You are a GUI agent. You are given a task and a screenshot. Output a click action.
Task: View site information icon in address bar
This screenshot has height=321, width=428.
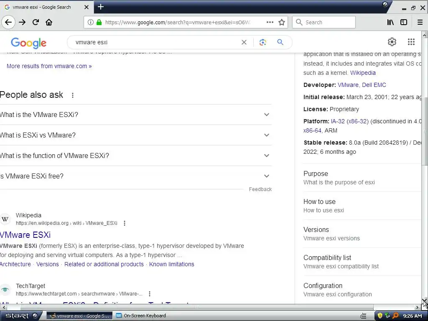(x=90, y=22)
